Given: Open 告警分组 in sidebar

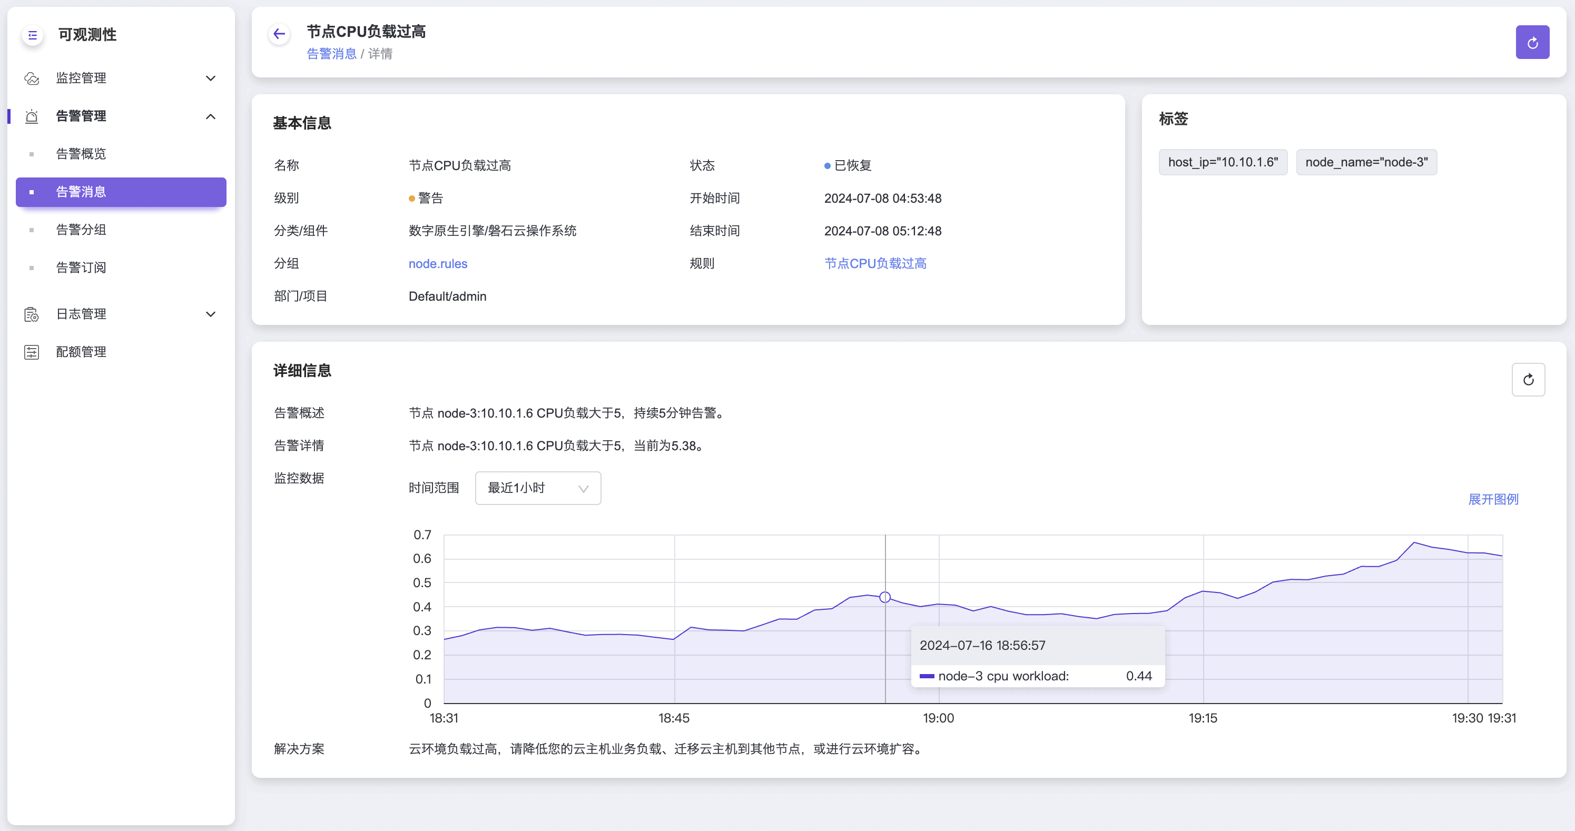Looking at the screenshot, I should click(81, 230).
